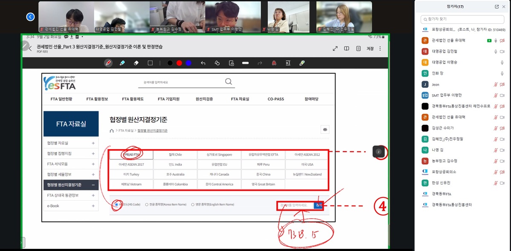Expand PDF reader to full screen
Screen dimensions: 511x251
click(x=335, y=49)
